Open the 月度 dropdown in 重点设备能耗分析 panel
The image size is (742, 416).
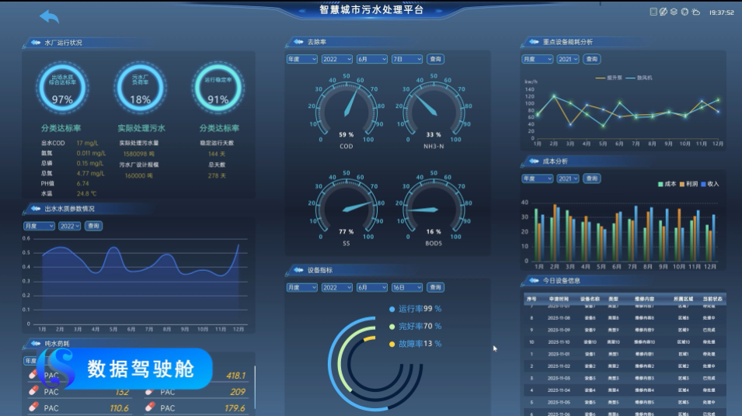click(537, 59)
